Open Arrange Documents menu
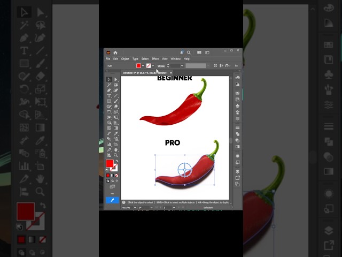The image size is (342, 257). click(x=199, y=52)
